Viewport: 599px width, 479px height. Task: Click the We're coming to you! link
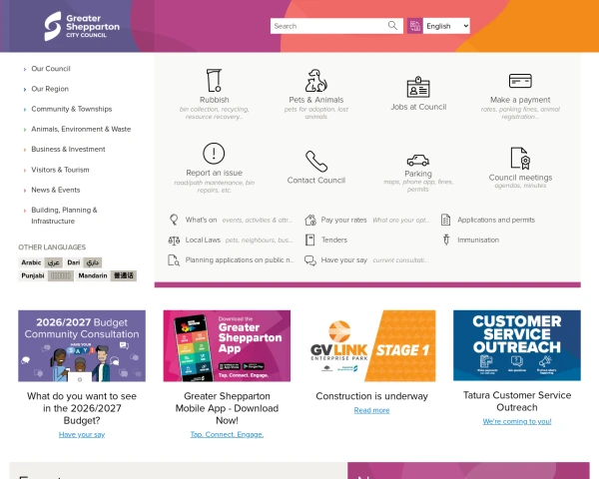click(x=517, y=422)
